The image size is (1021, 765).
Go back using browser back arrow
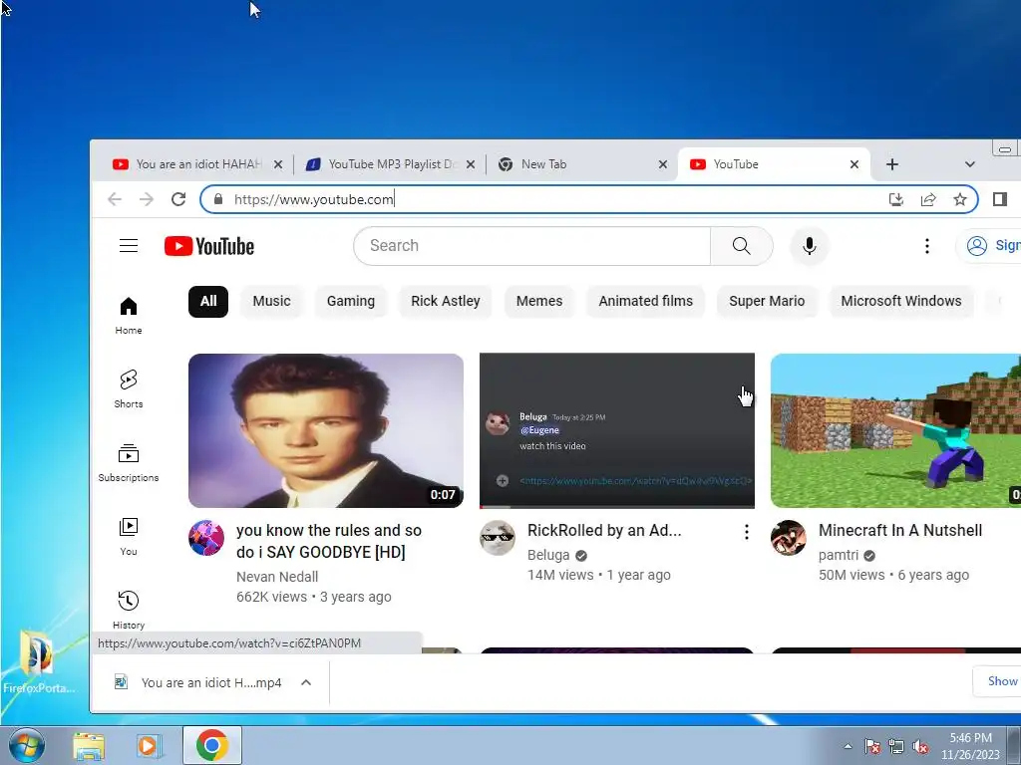(115, 199)
